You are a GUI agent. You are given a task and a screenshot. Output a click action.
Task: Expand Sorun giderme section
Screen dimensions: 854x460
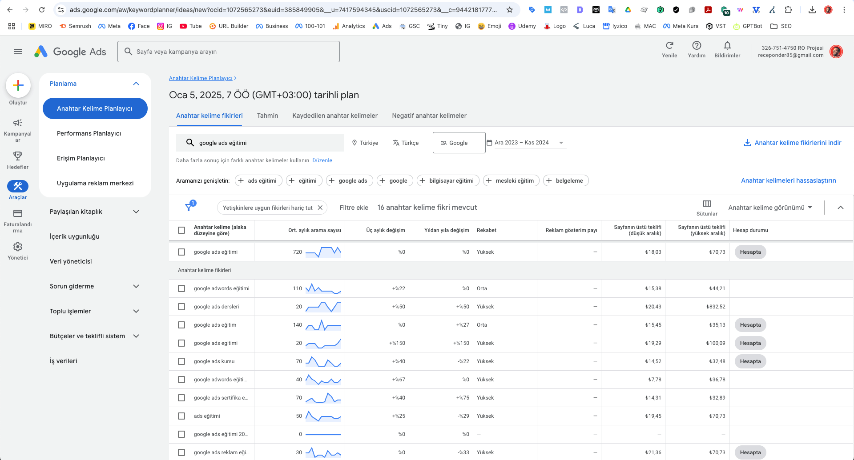136,286
